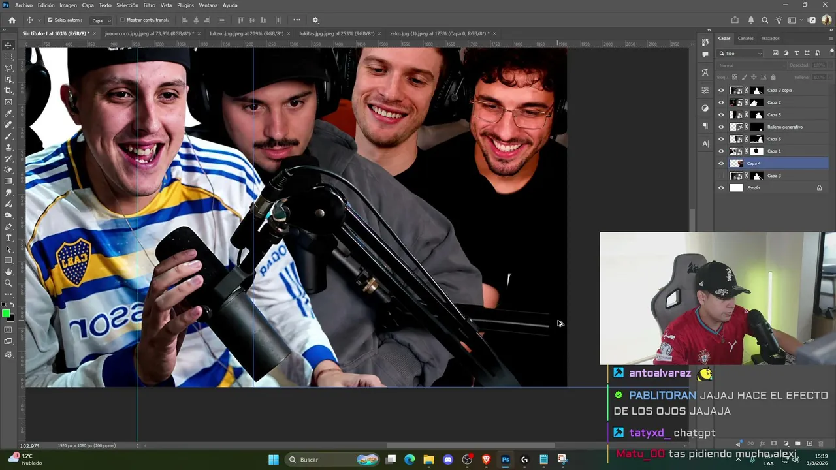Click the zoom level field showing 102,97%
836x470 pixels.
(29, 446)
